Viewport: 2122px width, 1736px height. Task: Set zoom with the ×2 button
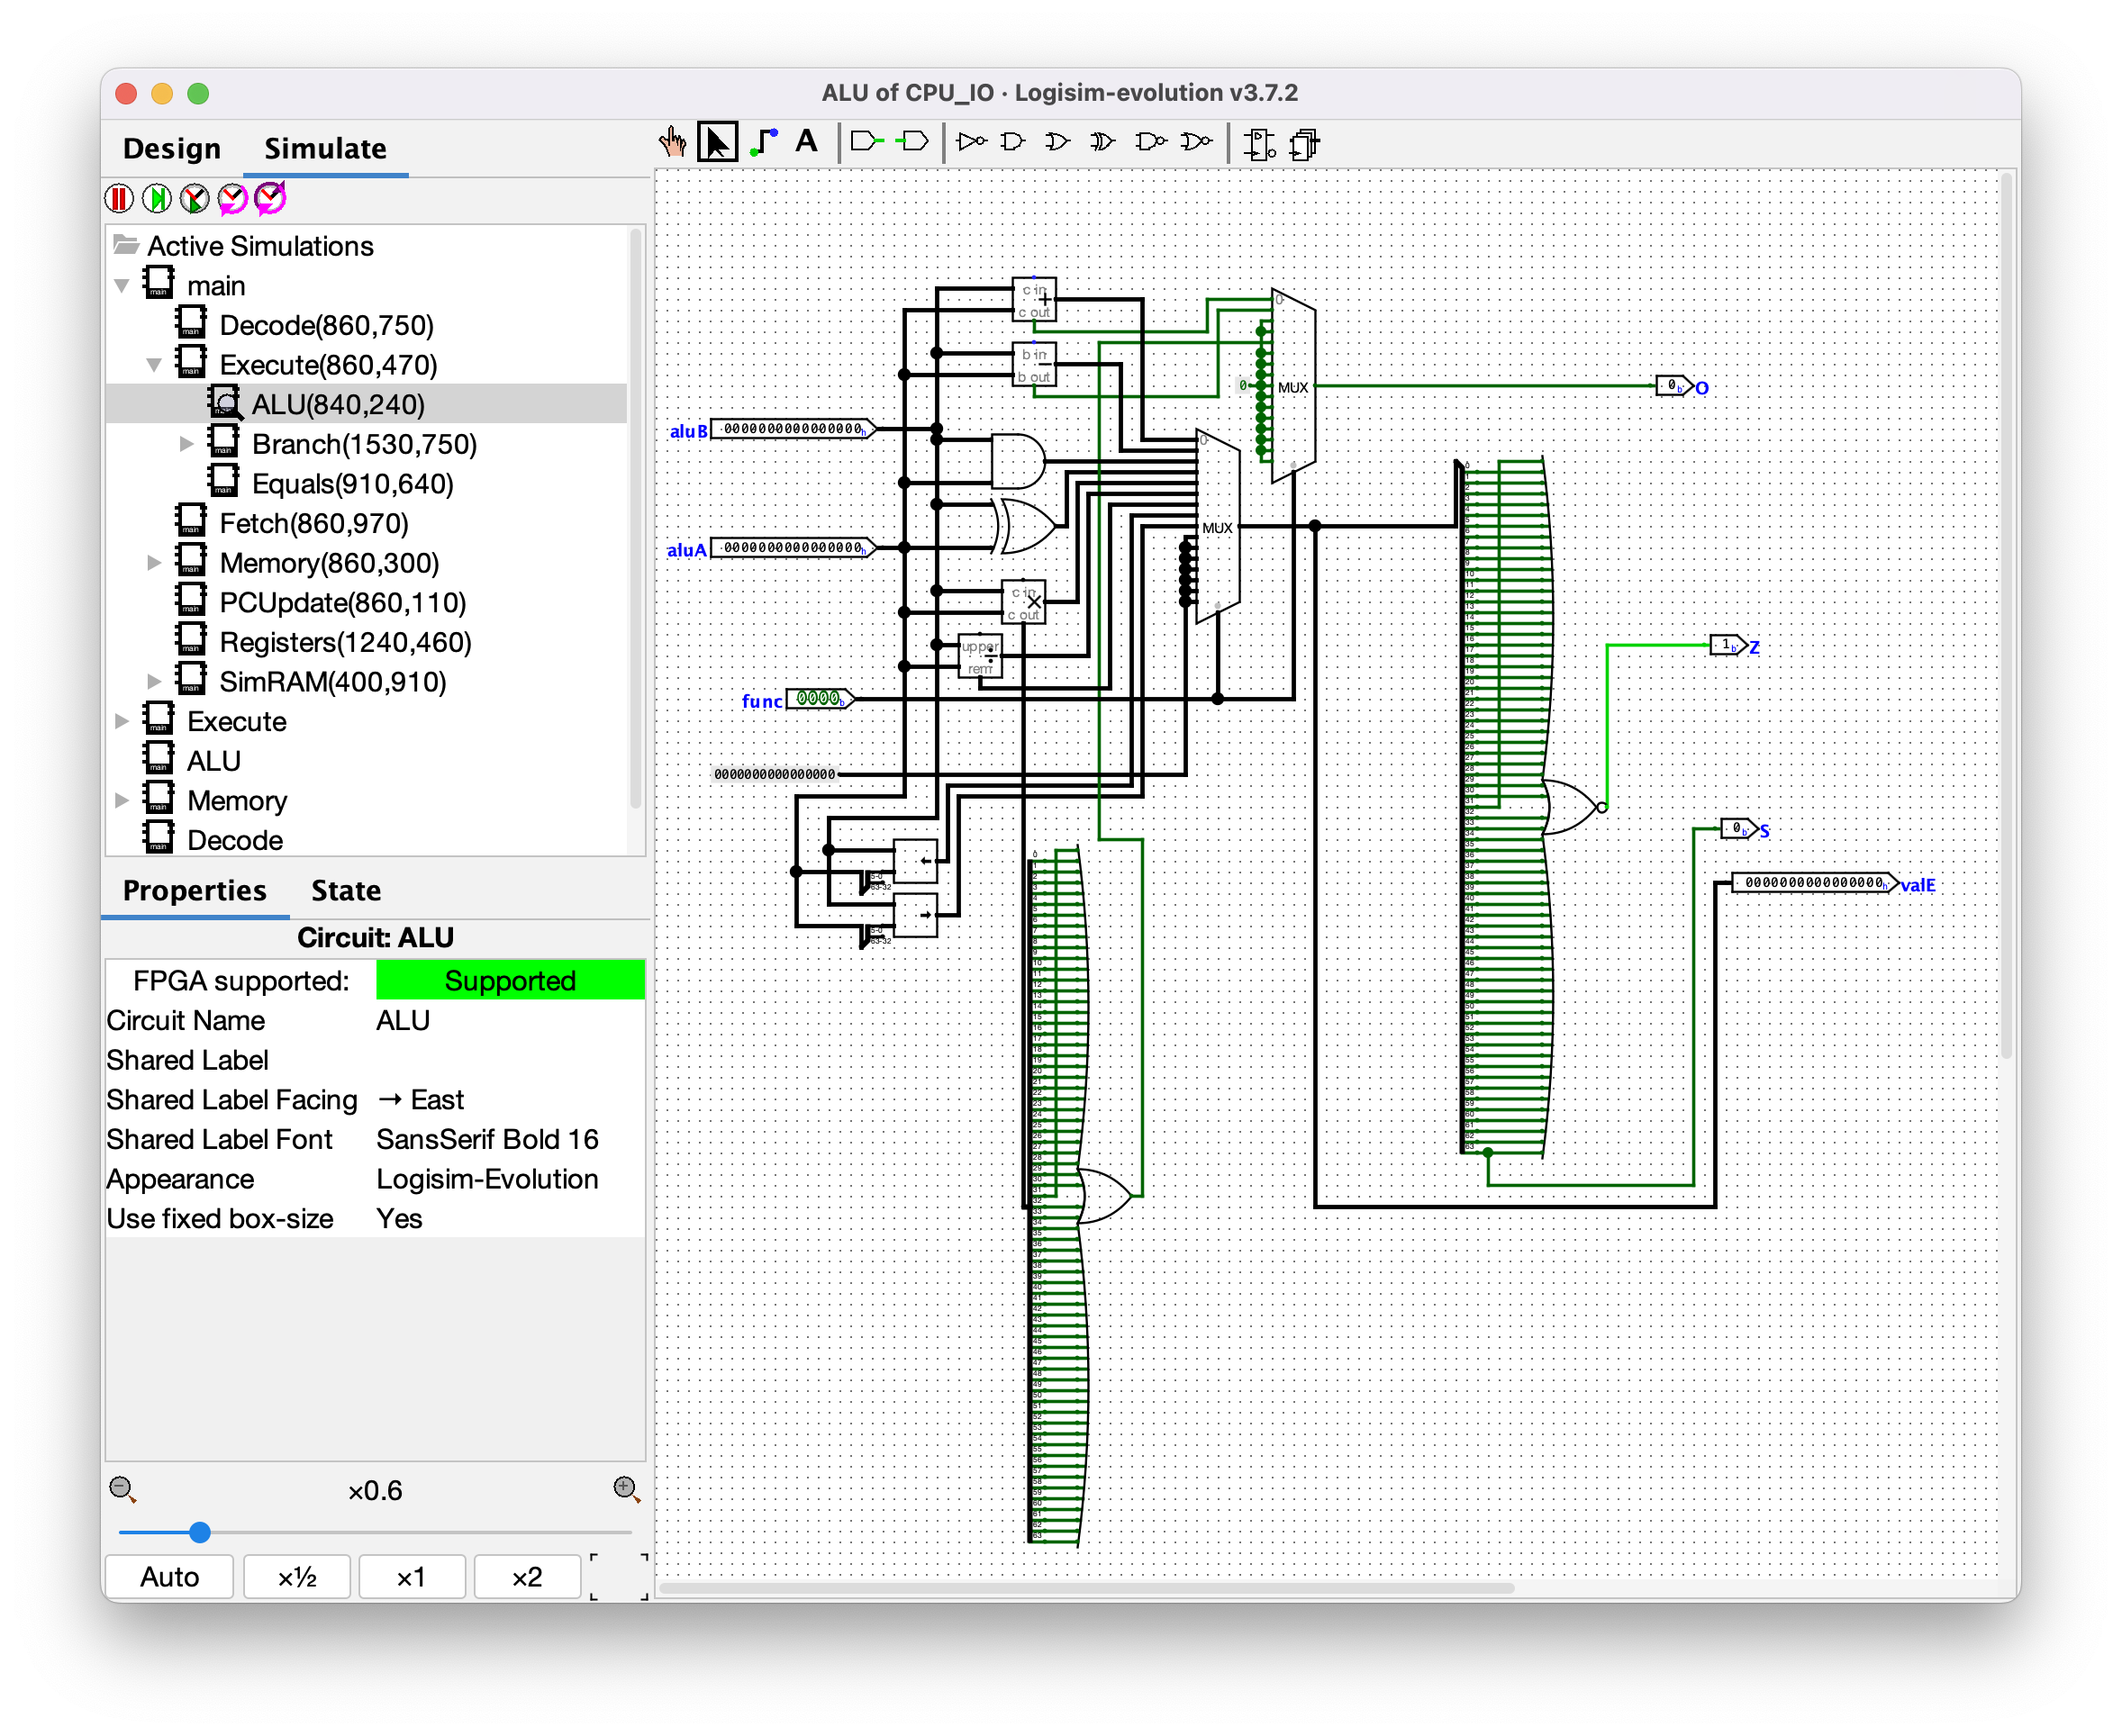click(x=526, y=1577)
